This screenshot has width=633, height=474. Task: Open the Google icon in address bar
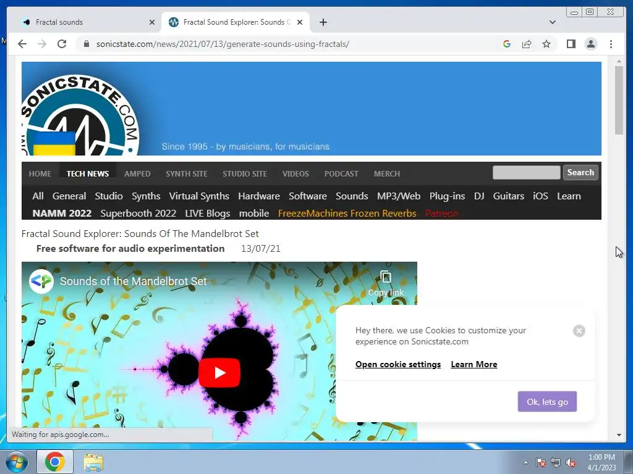[x=507, y=44]
